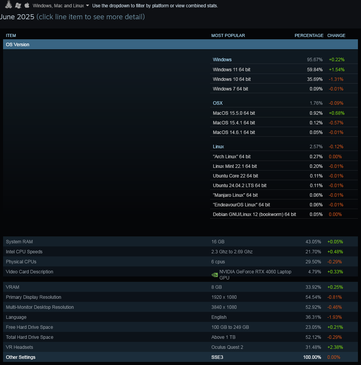Click the Windows category heading
The width and height of the screenshot is (361, 365).
tap(222, 60)
